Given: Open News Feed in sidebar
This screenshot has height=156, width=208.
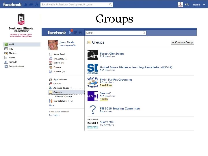Looking at the screenshot, I should click(x=59, y=54).
